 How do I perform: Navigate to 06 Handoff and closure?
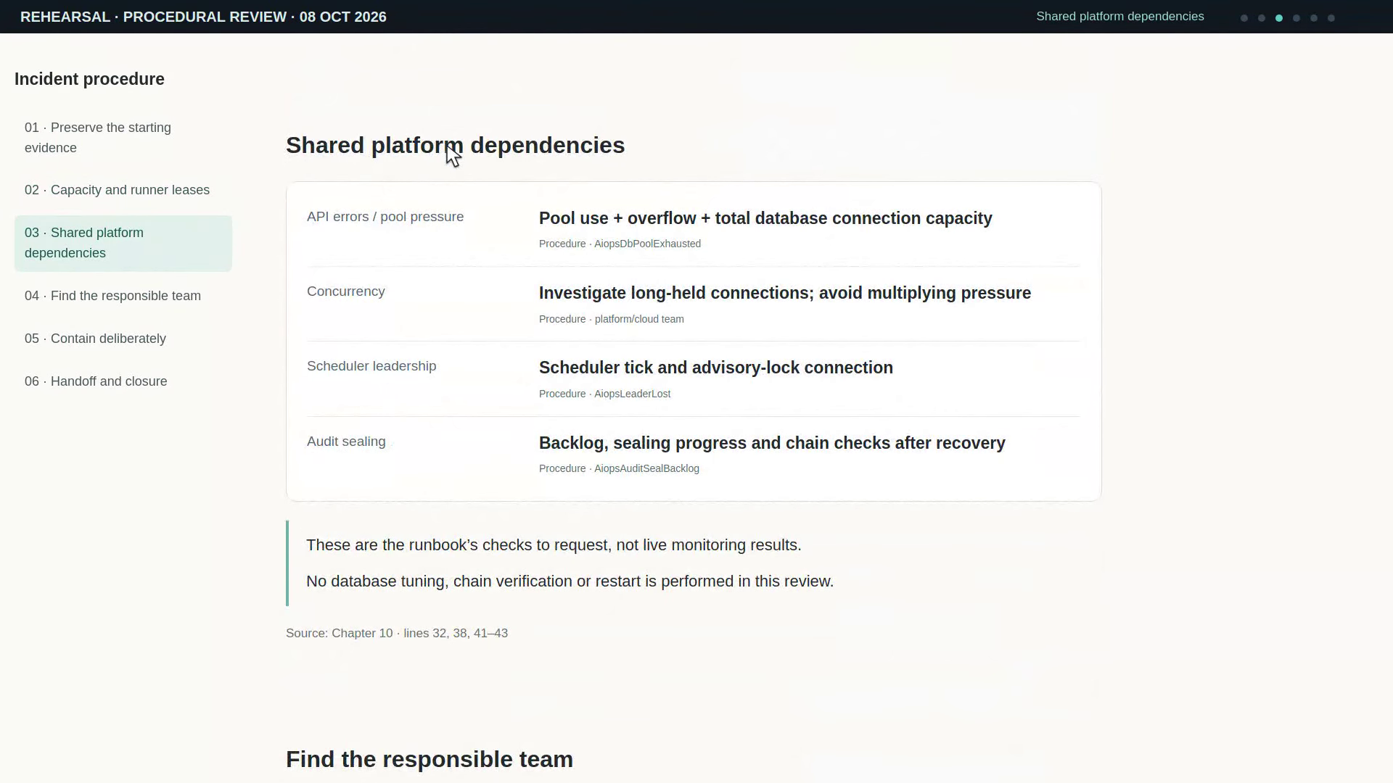pos(123,381)
